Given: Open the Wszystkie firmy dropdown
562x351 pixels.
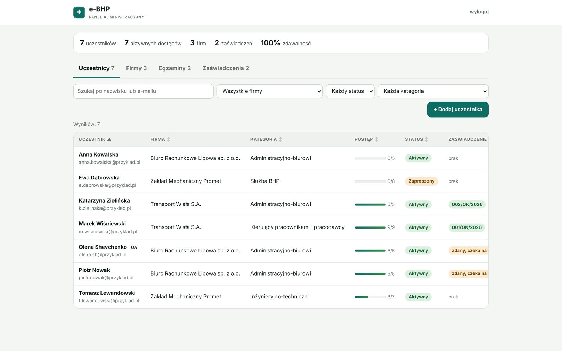Looking at the screenshot, I should pos(270,91).
